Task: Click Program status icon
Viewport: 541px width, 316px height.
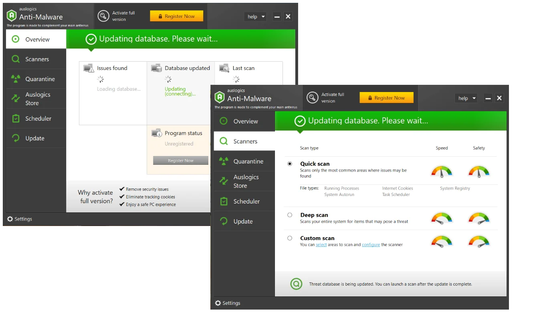Action: pyautogui.click(x=157, y=133)
